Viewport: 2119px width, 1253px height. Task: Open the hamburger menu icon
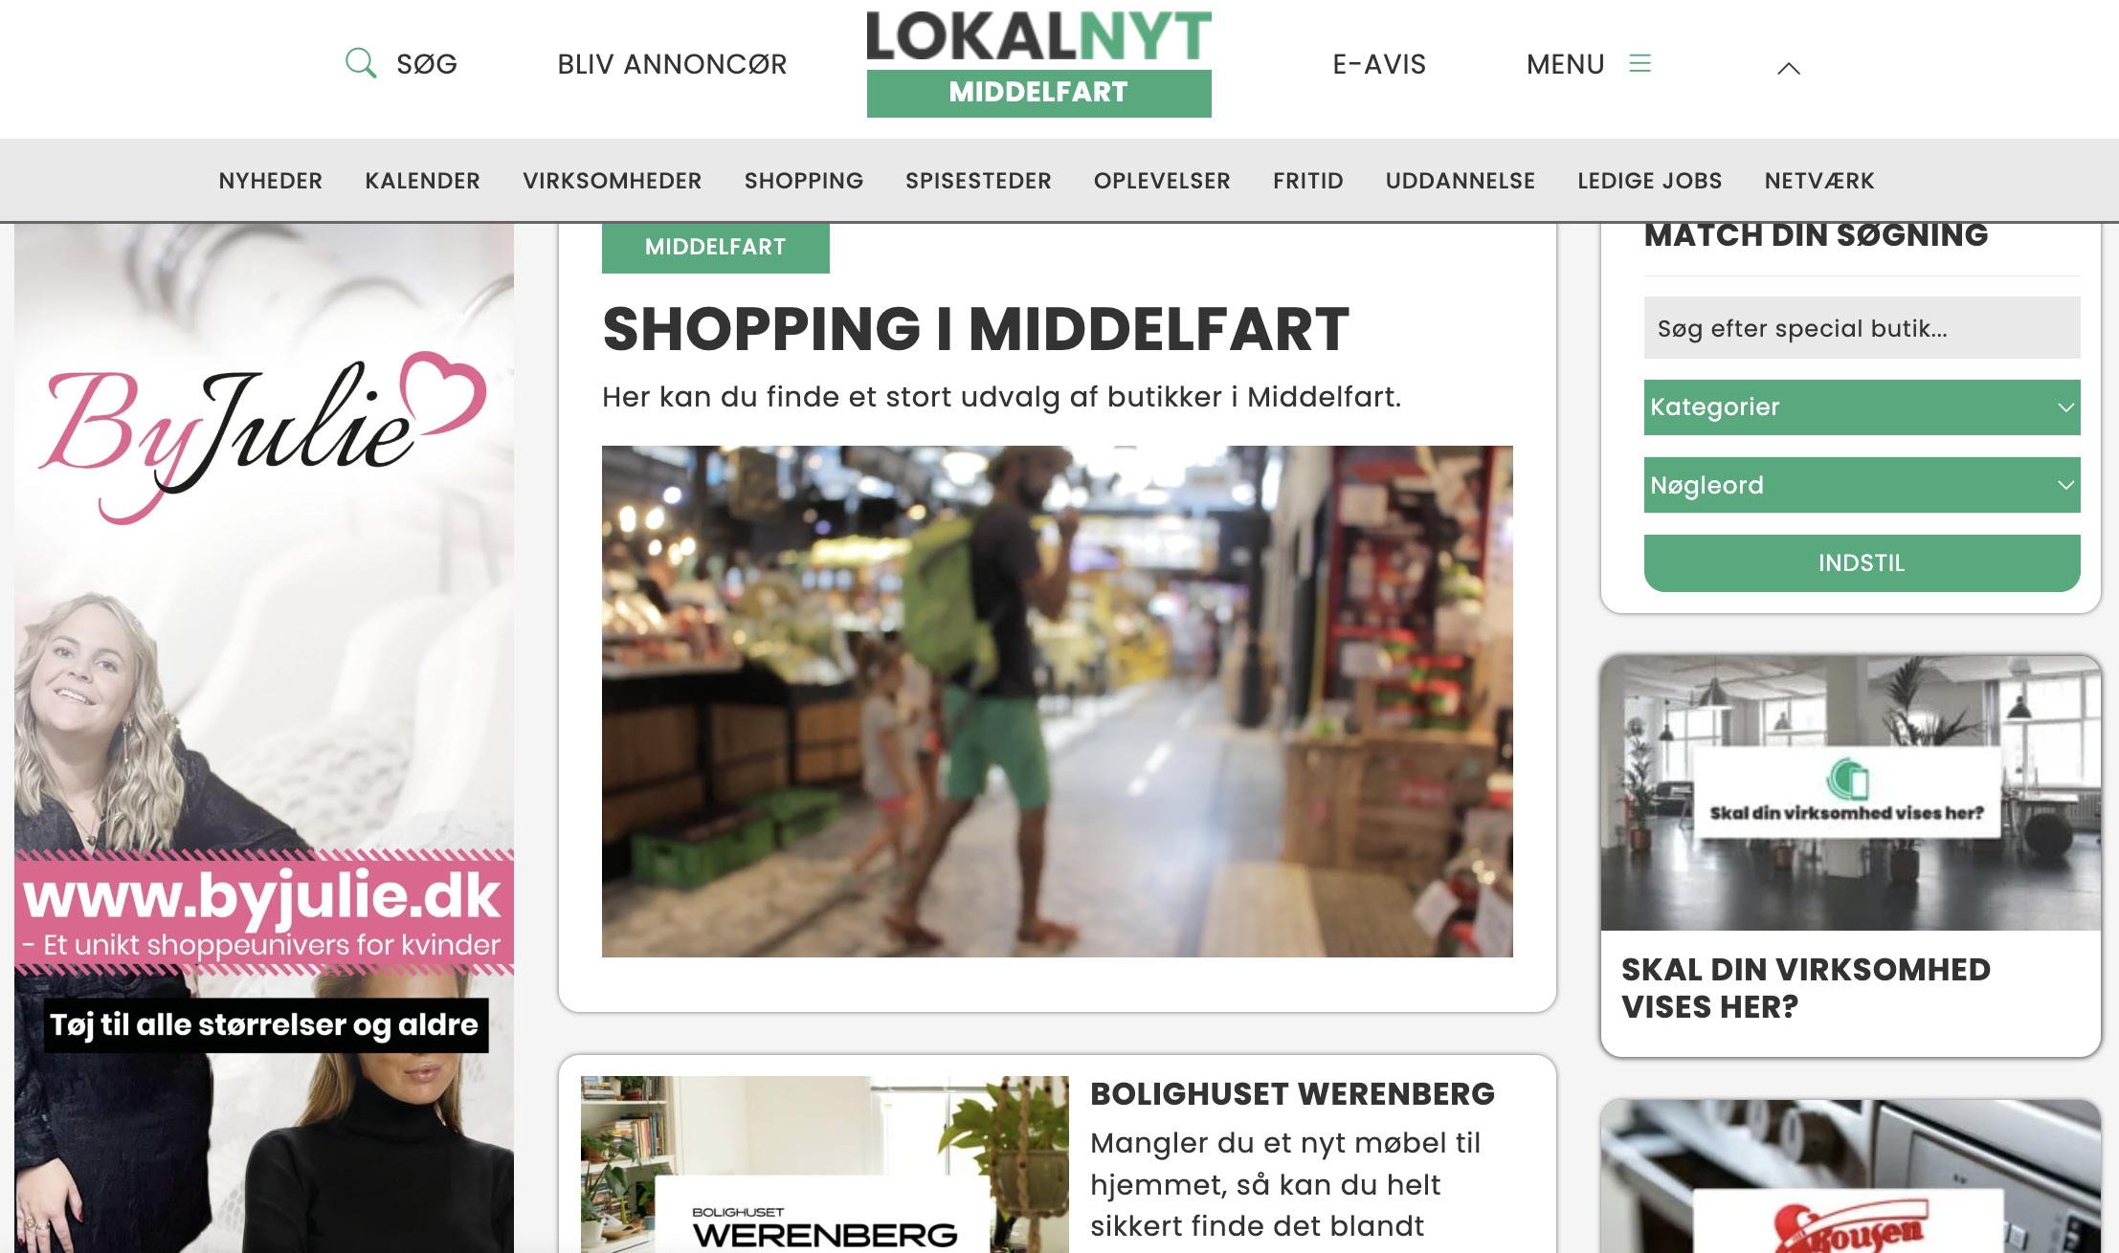click(x=1640, y=63)
